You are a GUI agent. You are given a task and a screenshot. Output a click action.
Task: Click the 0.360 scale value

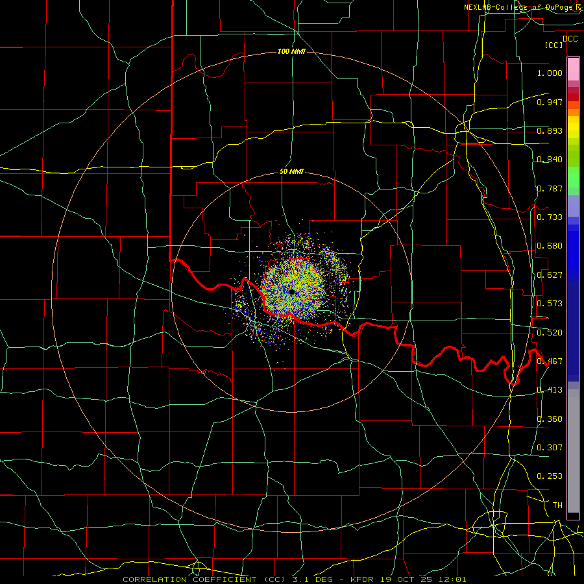click(x=550, y=419)
